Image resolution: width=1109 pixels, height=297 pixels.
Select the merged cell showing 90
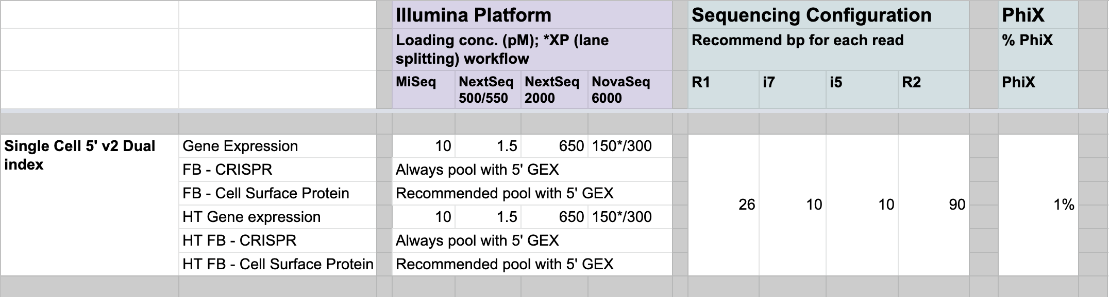pyautogui.click(x=933, y=205)
